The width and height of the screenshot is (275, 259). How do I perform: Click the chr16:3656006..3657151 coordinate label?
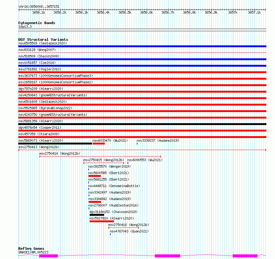[x=39, y=7]
